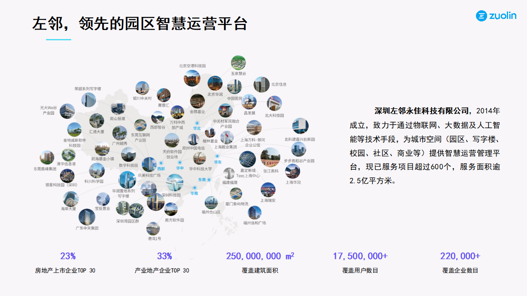This screenshot has width=527, height=296.
Task: Click the 广东中天集团 tower photo
Action: [x=87, y=217]
